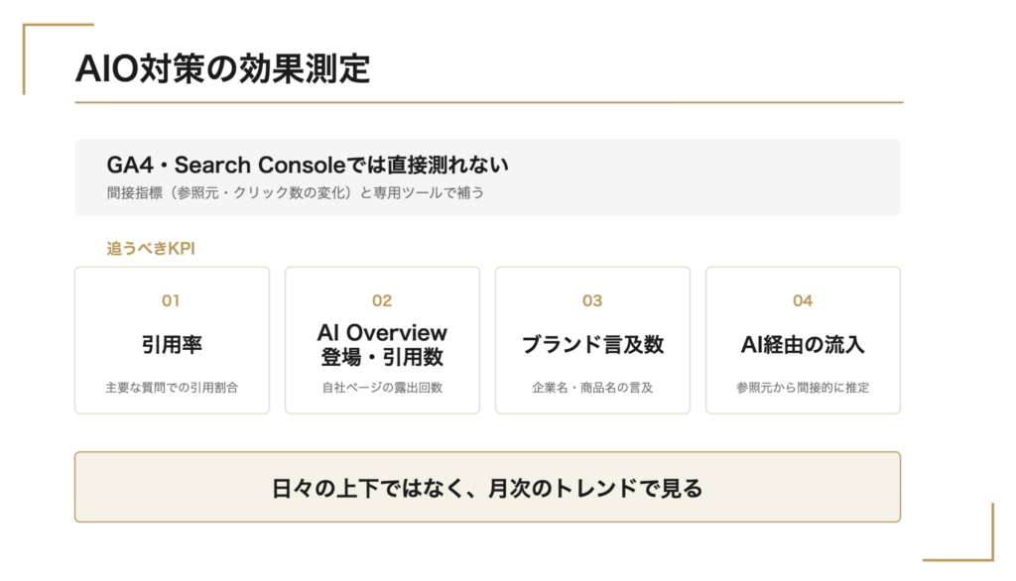Click the 04 number in fourth card
Image resolution: width=1016 pixels, height=581 pixels.
pyautogui.click(x=803, y=300)
